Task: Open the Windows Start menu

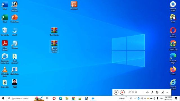Action: [x=3, y=98]
